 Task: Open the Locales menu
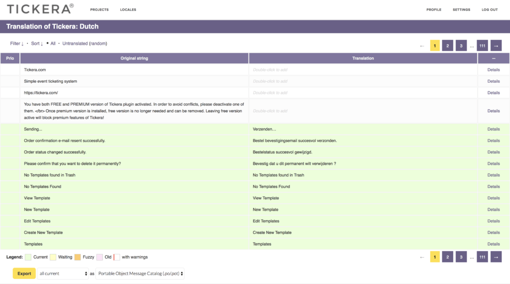(128, 10)
